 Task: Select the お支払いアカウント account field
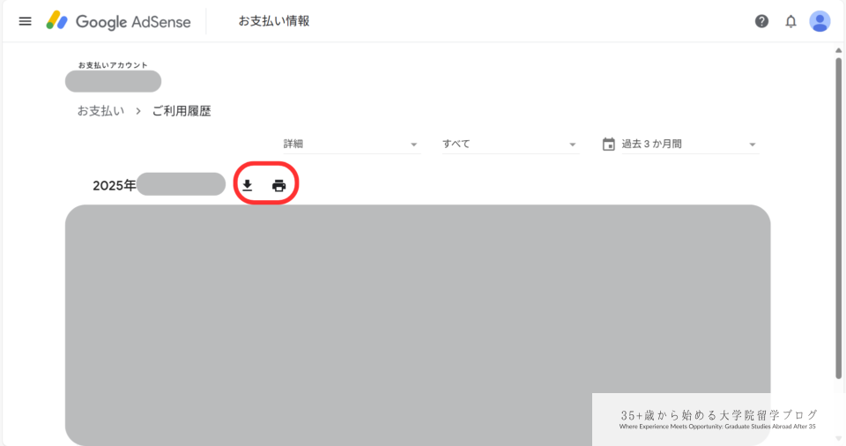114,81
